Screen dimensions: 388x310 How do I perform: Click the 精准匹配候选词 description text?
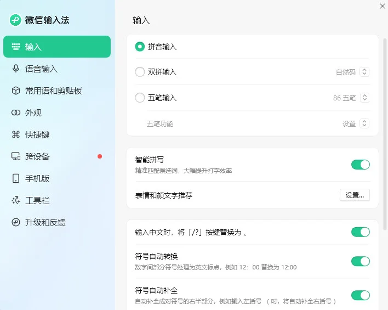coord(184,171)
